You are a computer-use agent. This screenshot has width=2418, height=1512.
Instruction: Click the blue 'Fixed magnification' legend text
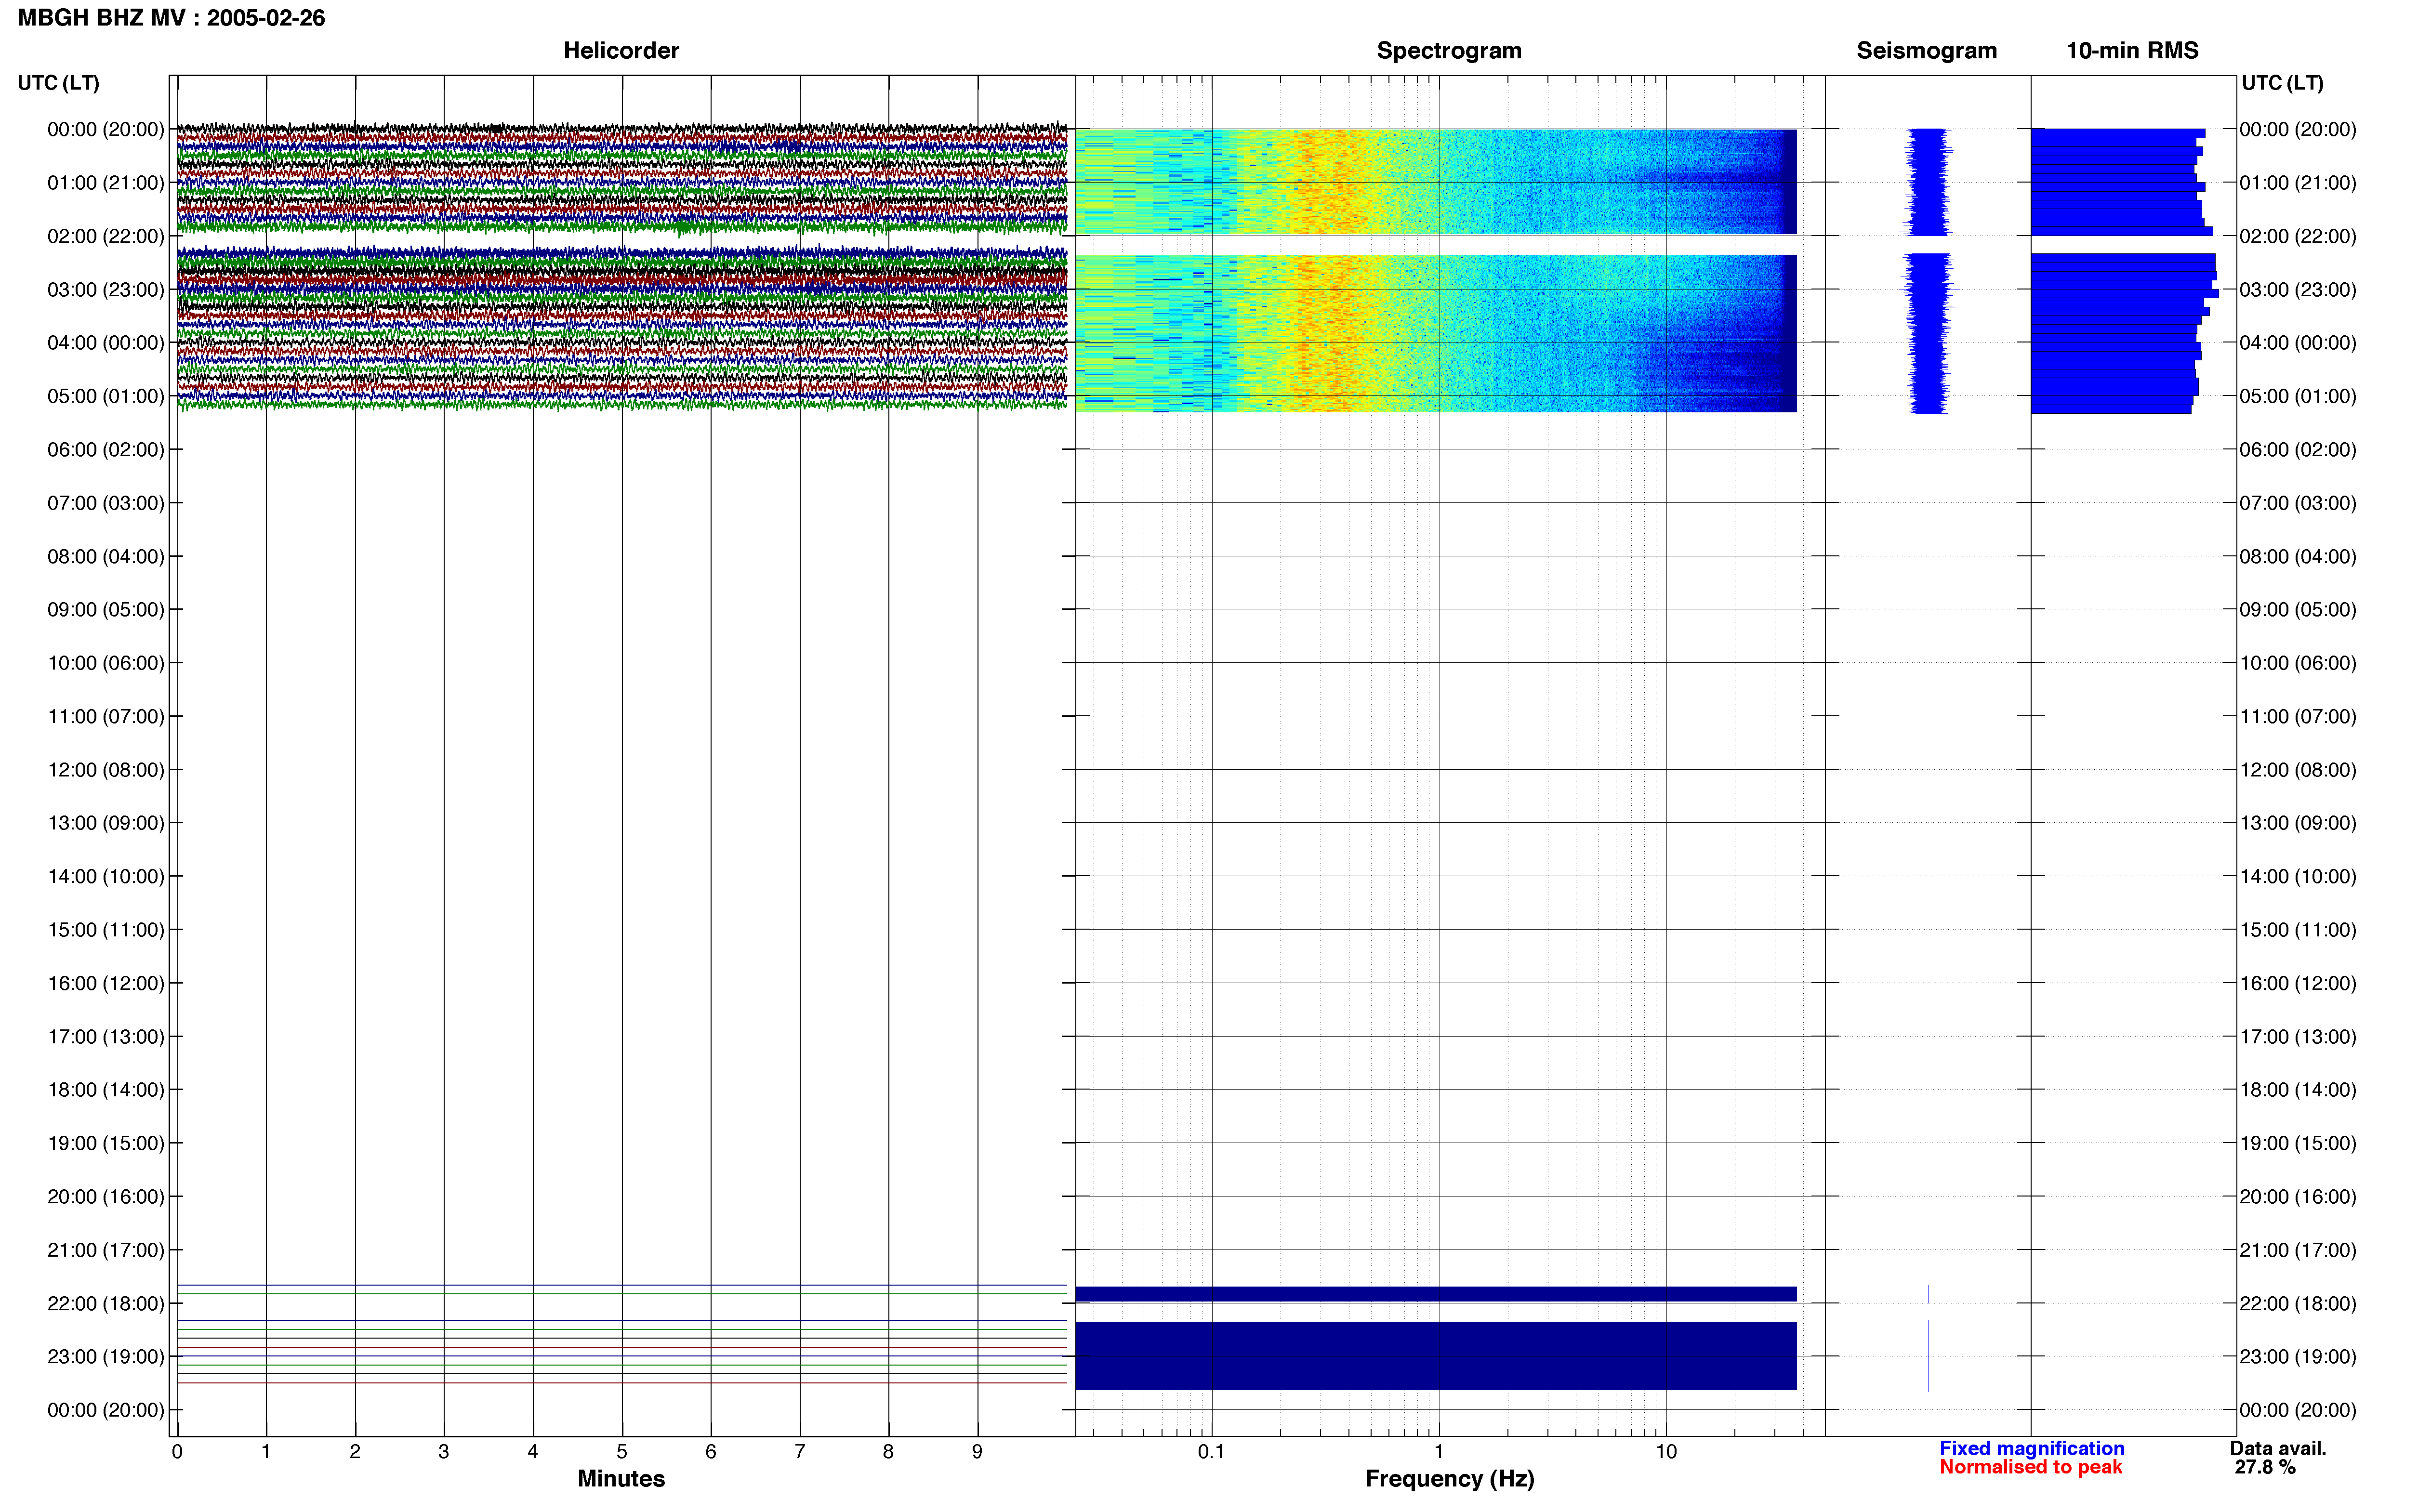(2032, 1448)
